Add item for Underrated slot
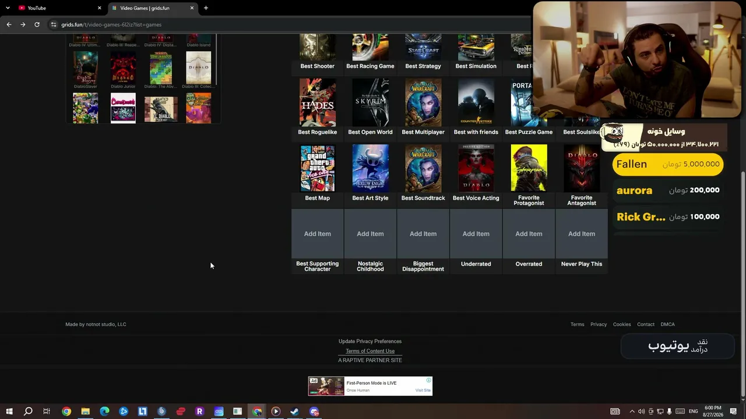746x419 pixels. tap(476, 234)
